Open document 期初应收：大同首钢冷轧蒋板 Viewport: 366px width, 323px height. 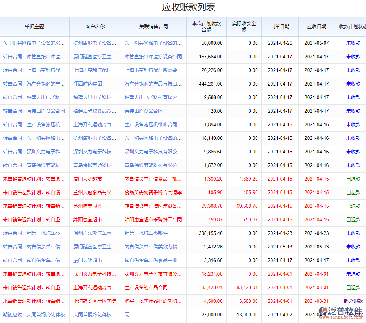point(33,314)
